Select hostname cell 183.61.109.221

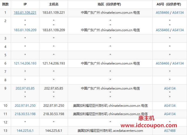click(54, 13)
